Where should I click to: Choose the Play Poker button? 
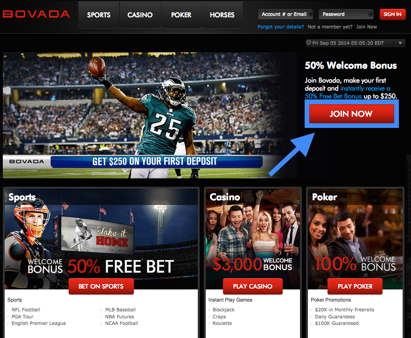point(355,286)
